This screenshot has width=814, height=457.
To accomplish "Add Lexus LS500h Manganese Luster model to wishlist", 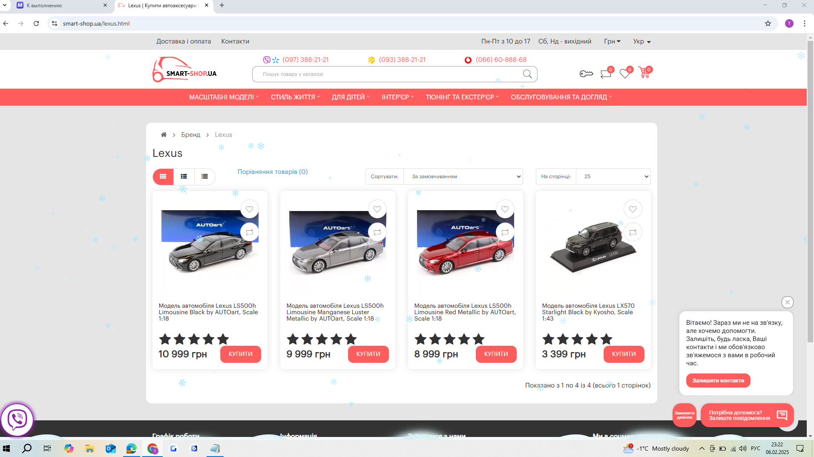I will click(x=377, y=209).
